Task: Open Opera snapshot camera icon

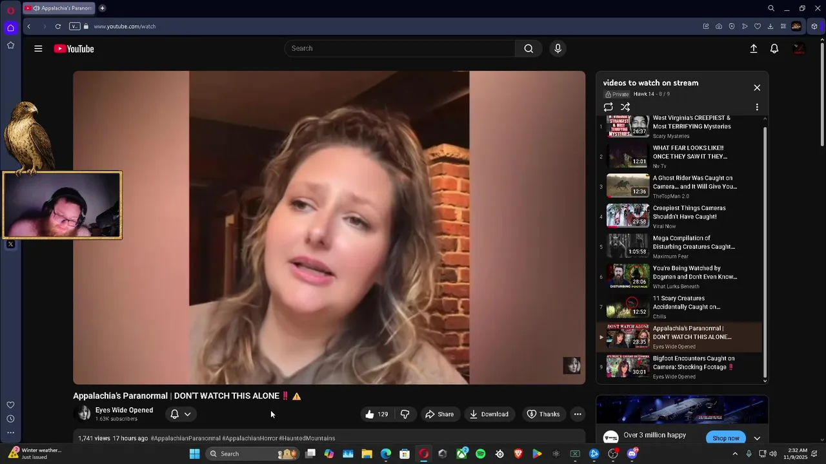Action: (719, 26)
